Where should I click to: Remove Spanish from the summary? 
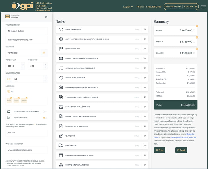click(x=197, y=49)
